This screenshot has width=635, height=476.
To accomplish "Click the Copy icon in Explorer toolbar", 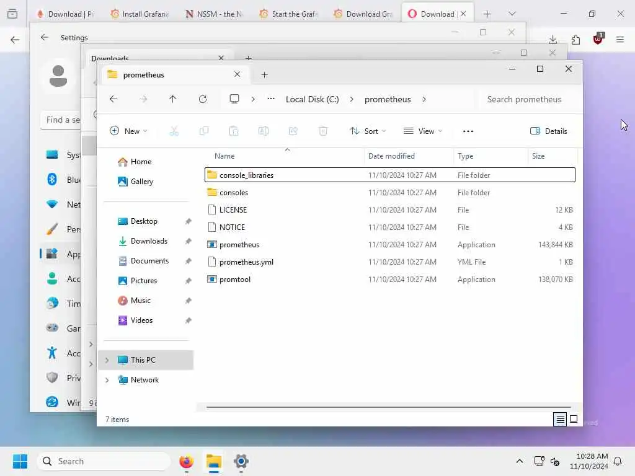I will 204,131.
